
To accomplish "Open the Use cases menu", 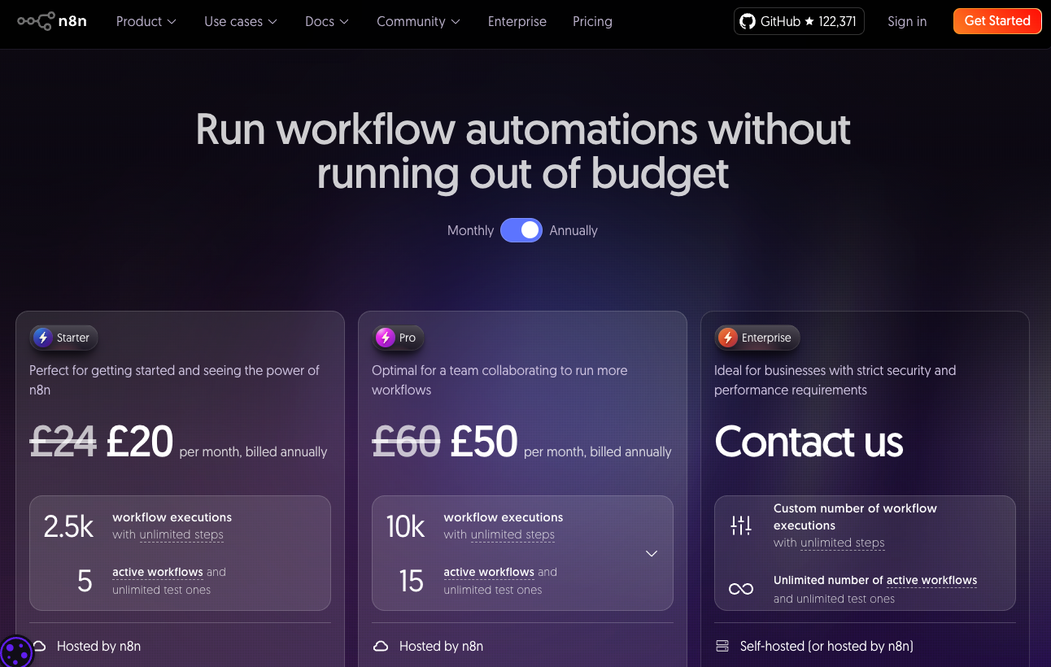I will point(240,22).
